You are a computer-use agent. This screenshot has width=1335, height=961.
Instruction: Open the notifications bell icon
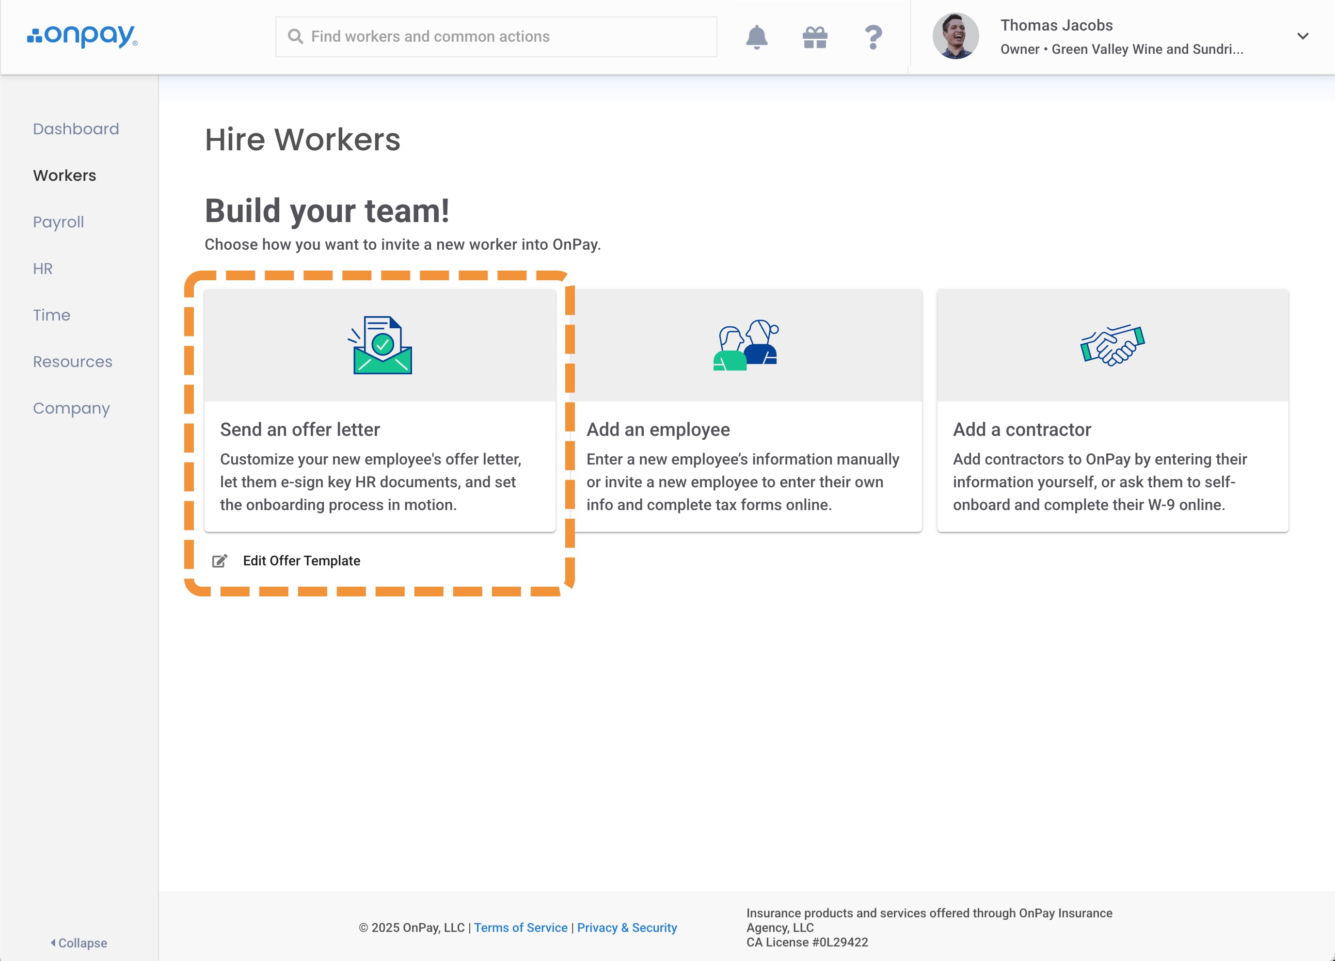[x=756, y=37]
